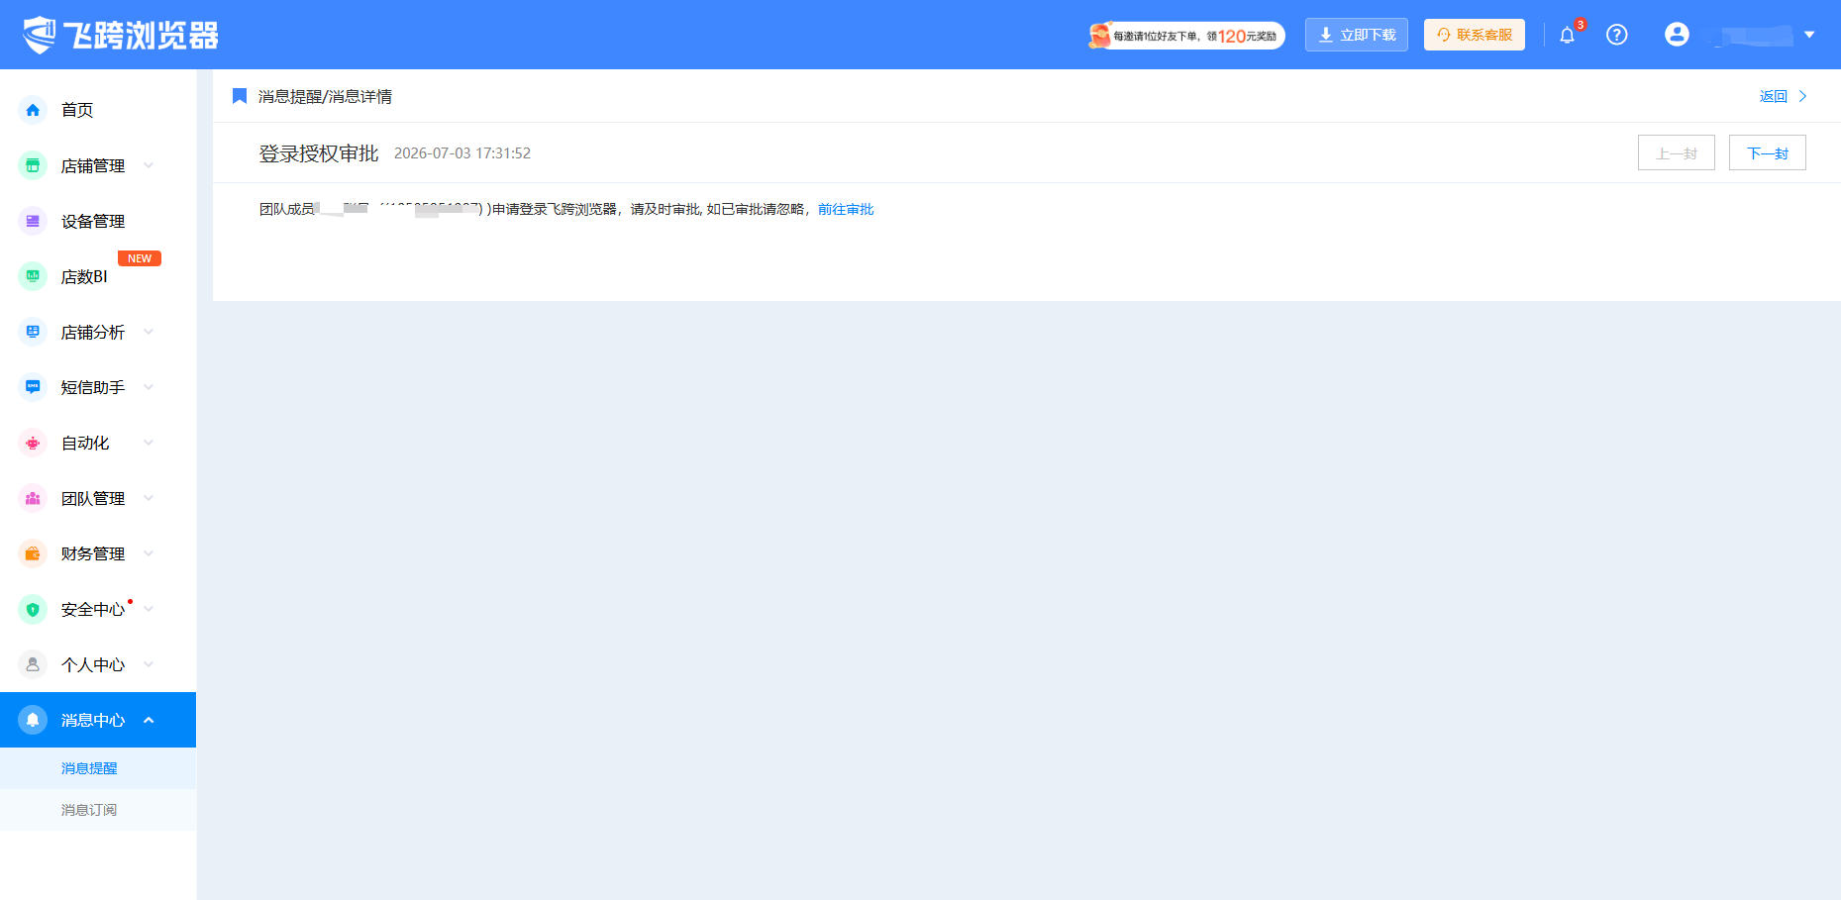Click the home icon for 首页

coord(33,110)
